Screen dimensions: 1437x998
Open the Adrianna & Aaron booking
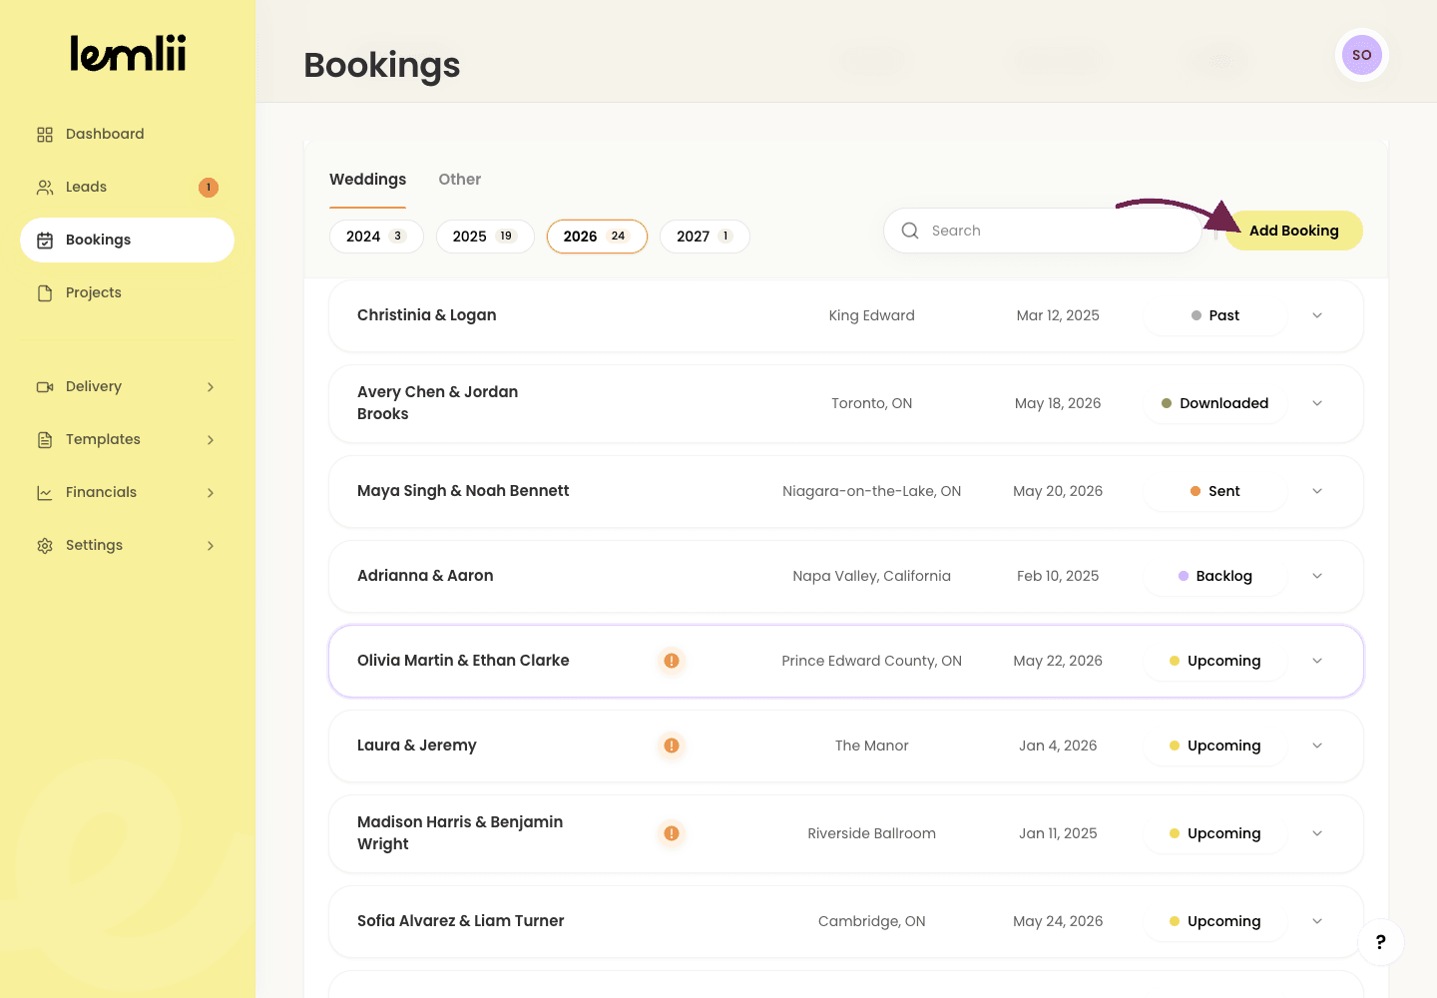[x=846, y=576]
